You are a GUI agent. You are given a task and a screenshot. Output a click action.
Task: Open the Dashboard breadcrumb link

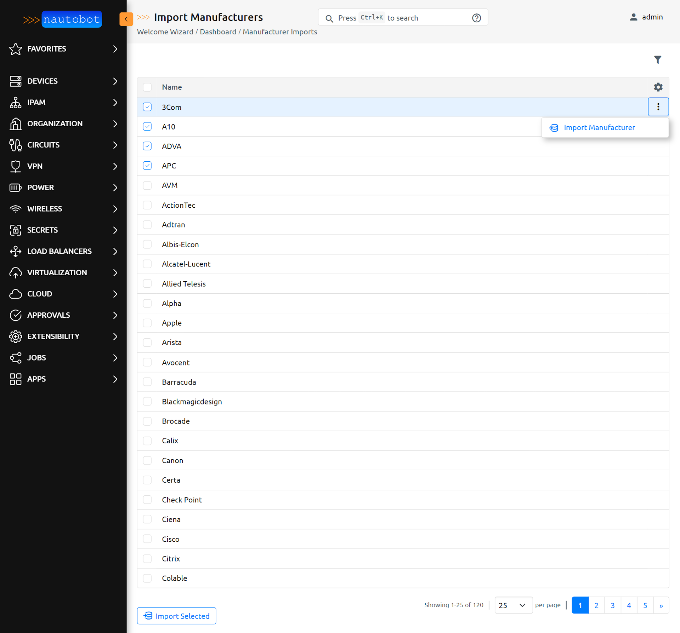[218, 32]
